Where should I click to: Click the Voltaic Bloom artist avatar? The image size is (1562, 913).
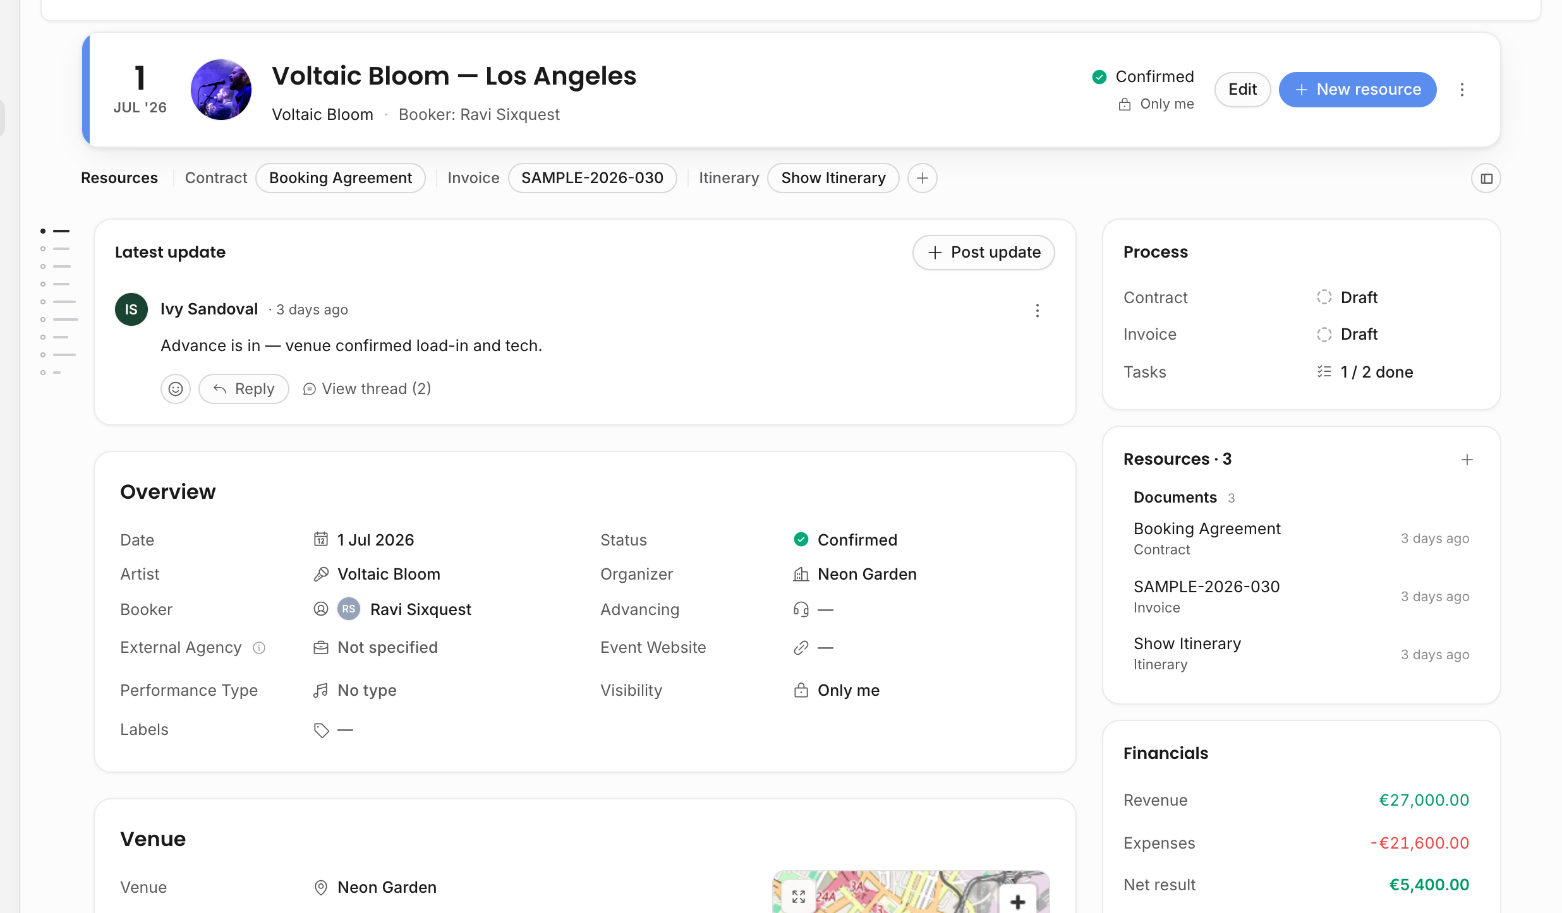point(221,90)
